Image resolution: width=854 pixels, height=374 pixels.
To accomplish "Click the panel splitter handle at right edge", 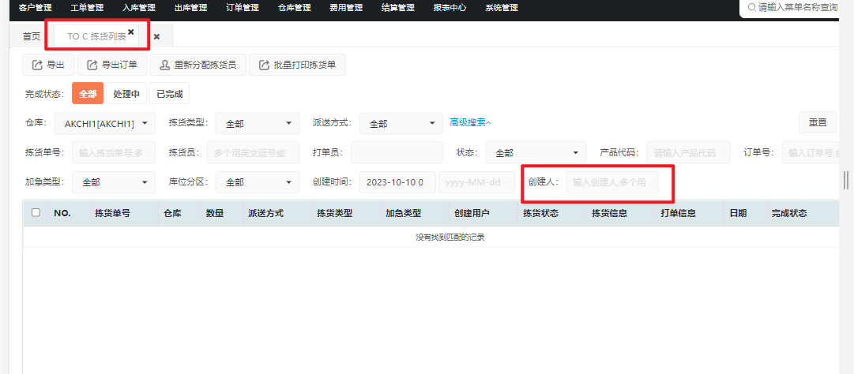I will tap(846, 180).
